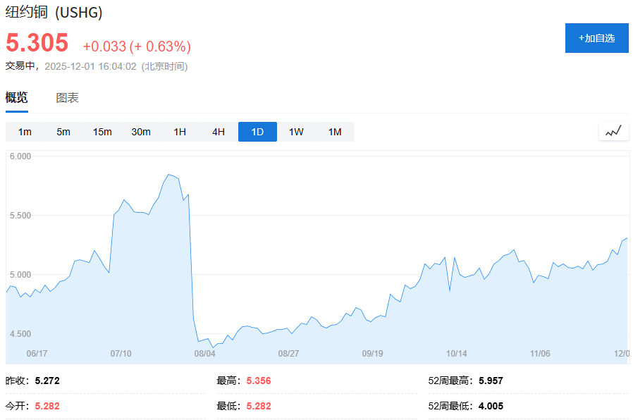This screenshot has width=633, height=420.
Task: Click the 纽约铜 (USHG) title
Action: click(x=54, y=12)
